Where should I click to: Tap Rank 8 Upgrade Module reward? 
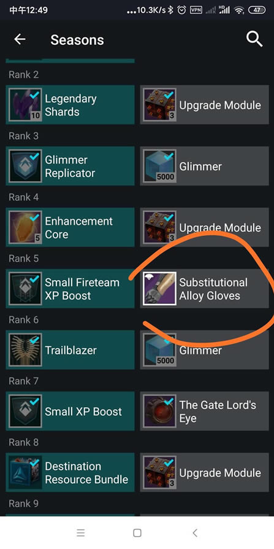[205, 472]
